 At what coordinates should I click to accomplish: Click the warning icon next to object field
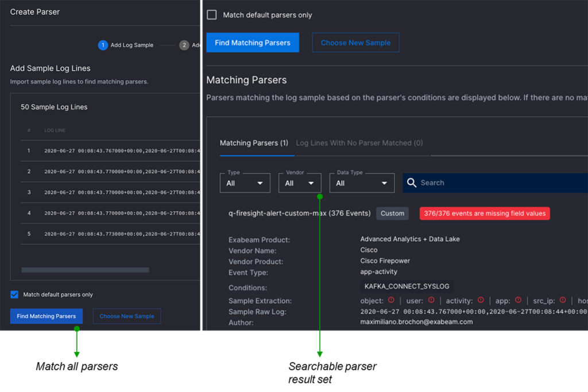click(391, 300)
